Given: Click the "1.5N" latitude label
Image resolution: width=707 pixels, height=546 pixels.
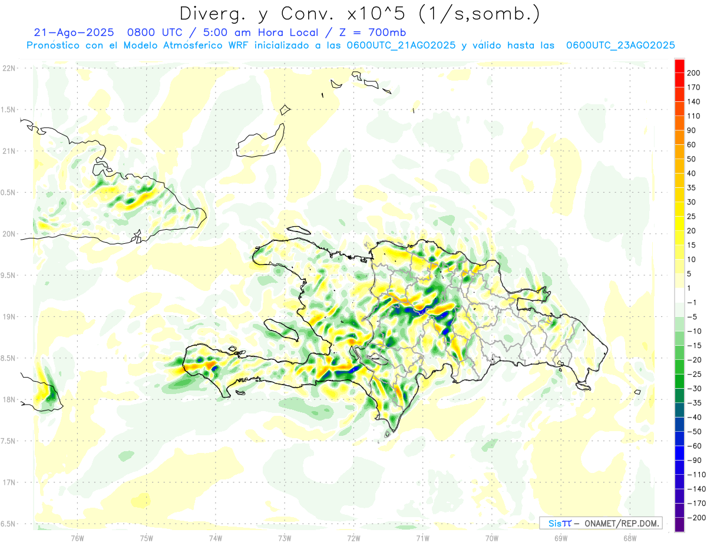Looking at the screenshot, I should (x=9, y=110).
